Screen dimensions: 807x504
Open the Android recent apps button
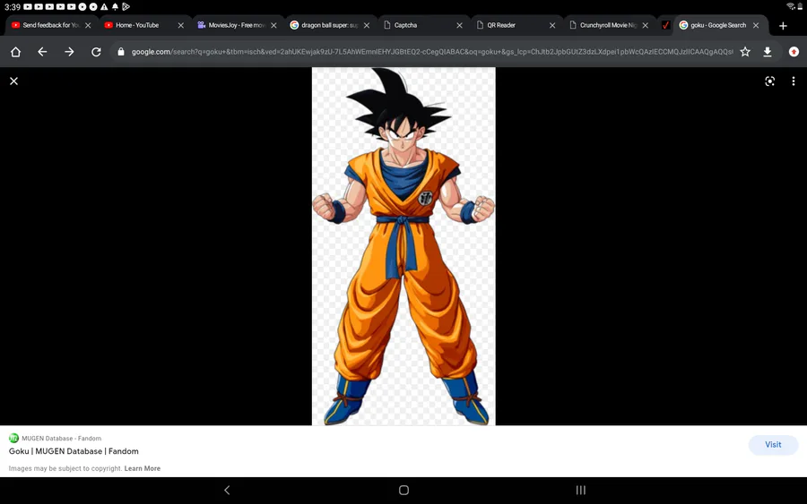tap(580, 491)
